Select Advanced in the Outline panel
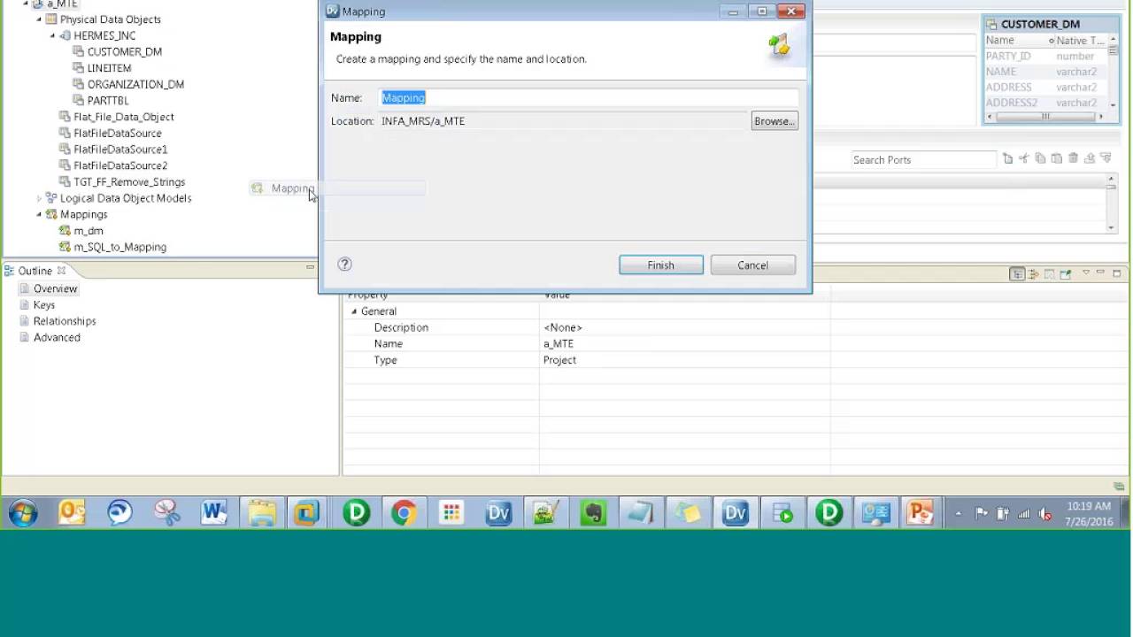 click(x=57, y=337)
